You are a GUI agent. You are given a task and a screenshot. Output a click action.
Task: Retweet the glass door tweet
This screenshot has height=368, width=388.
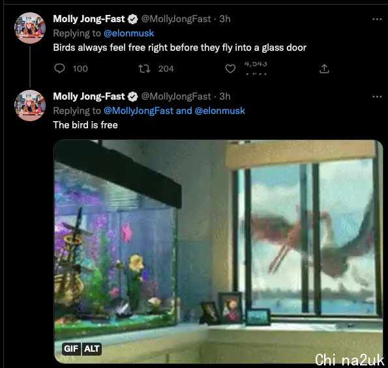click(x=144, y=68)
